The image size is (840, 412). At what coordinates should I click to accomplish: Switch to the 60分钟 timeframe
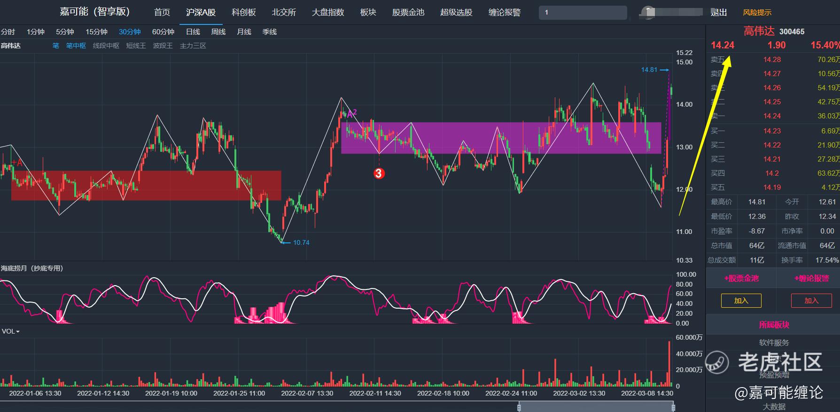click(x=163, y=32)
